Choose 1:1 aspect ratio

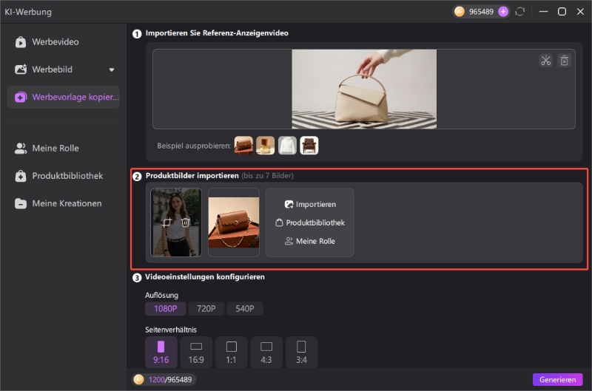tap(232, 352)
